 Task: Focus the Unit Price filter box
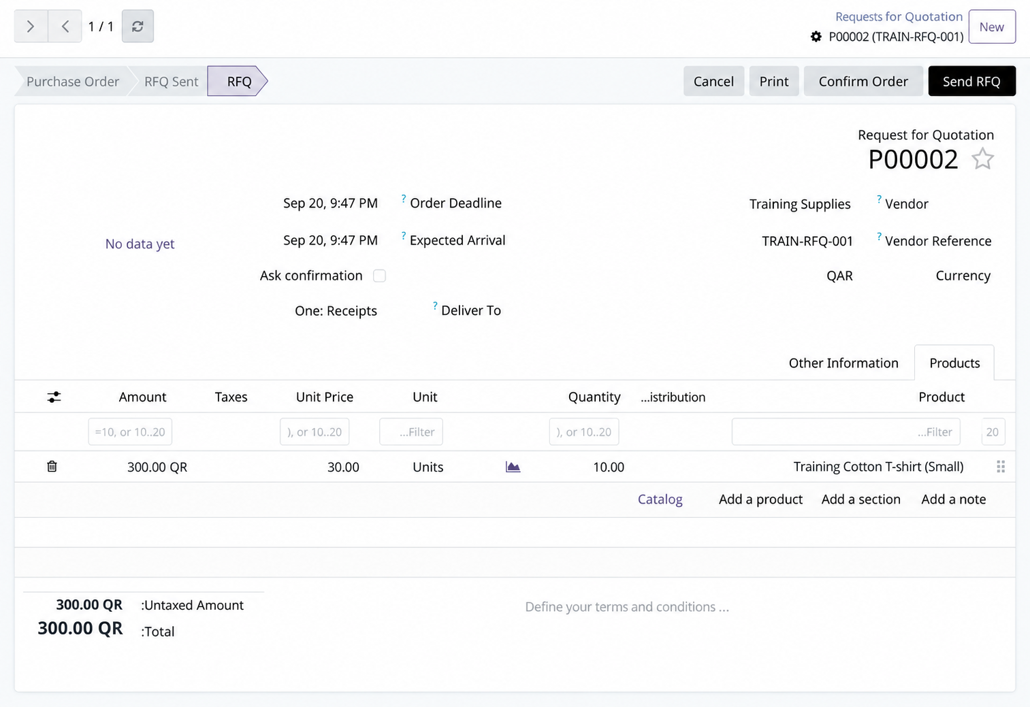point(315,432)
